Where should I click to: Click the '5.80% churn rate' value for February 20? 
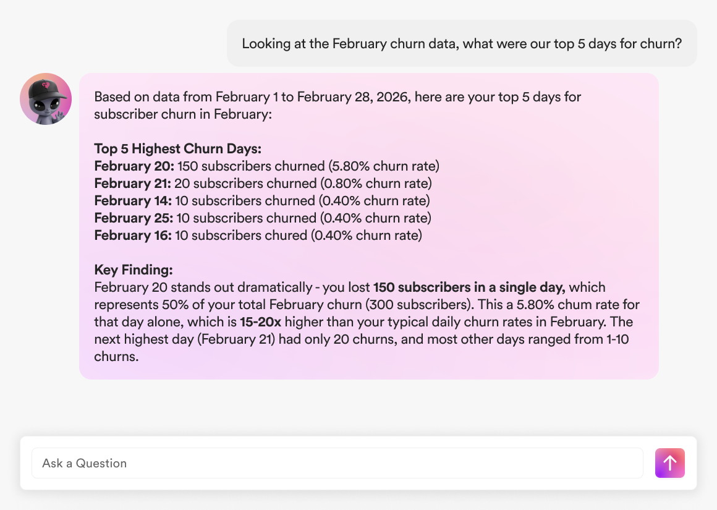pyautogui.click(x=386, y=166)
